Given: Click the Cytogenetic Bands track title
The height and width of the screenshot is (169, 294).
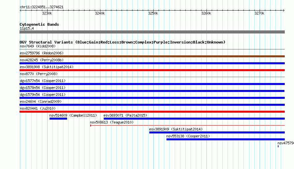Looking at the screenshot, I should [x=39, y=24].
